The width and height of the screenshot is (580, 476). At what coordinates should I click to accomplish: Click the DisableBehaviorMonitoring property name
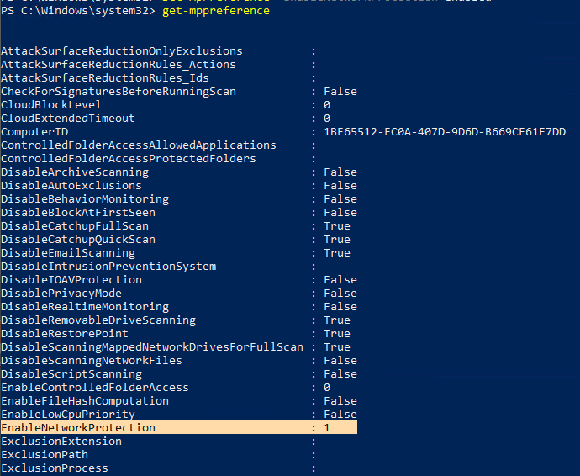(85, 199)
